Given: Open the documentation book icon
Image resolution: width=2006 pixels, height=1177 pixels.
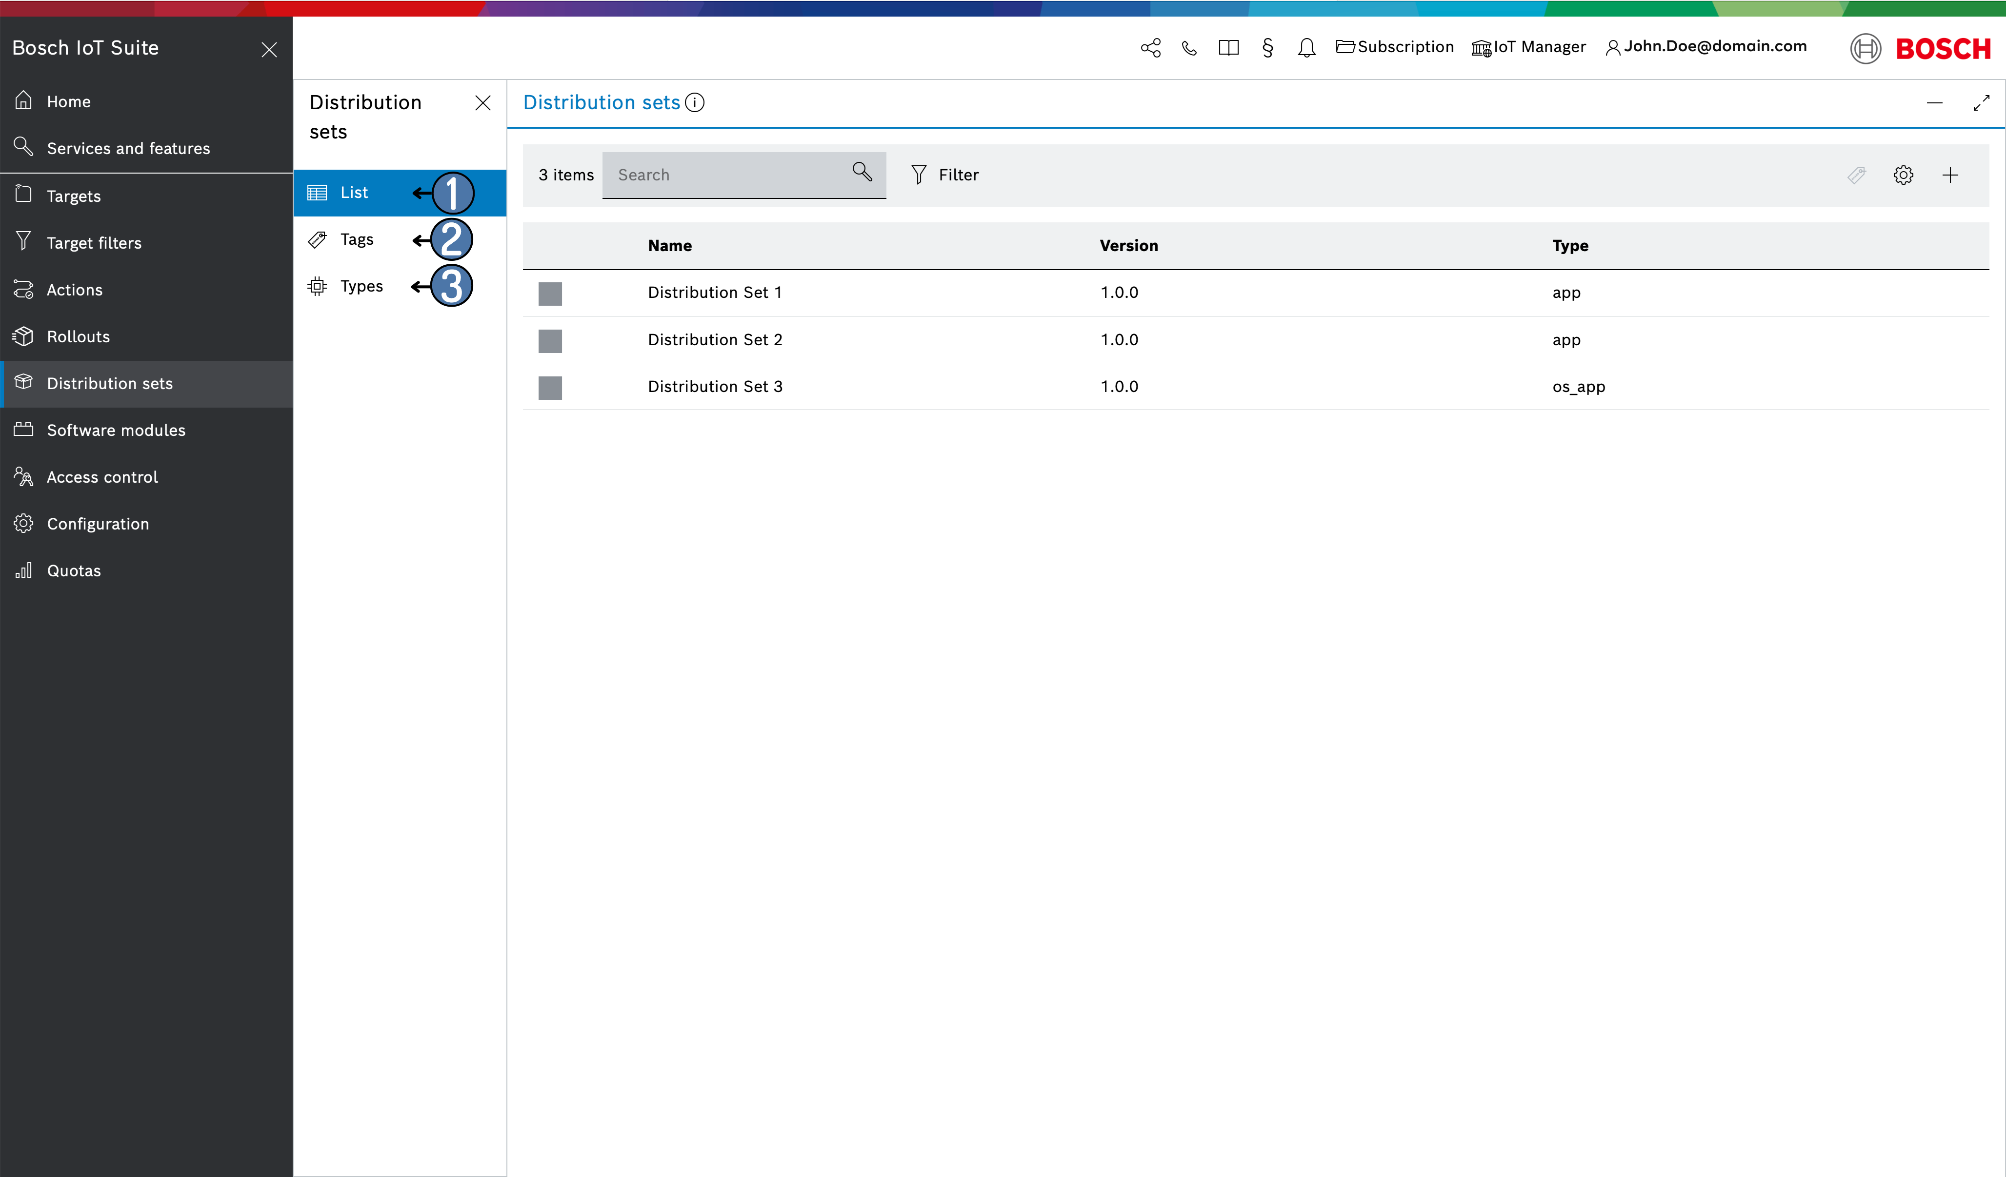Looking at the screenshot, I should [1228, 48].
